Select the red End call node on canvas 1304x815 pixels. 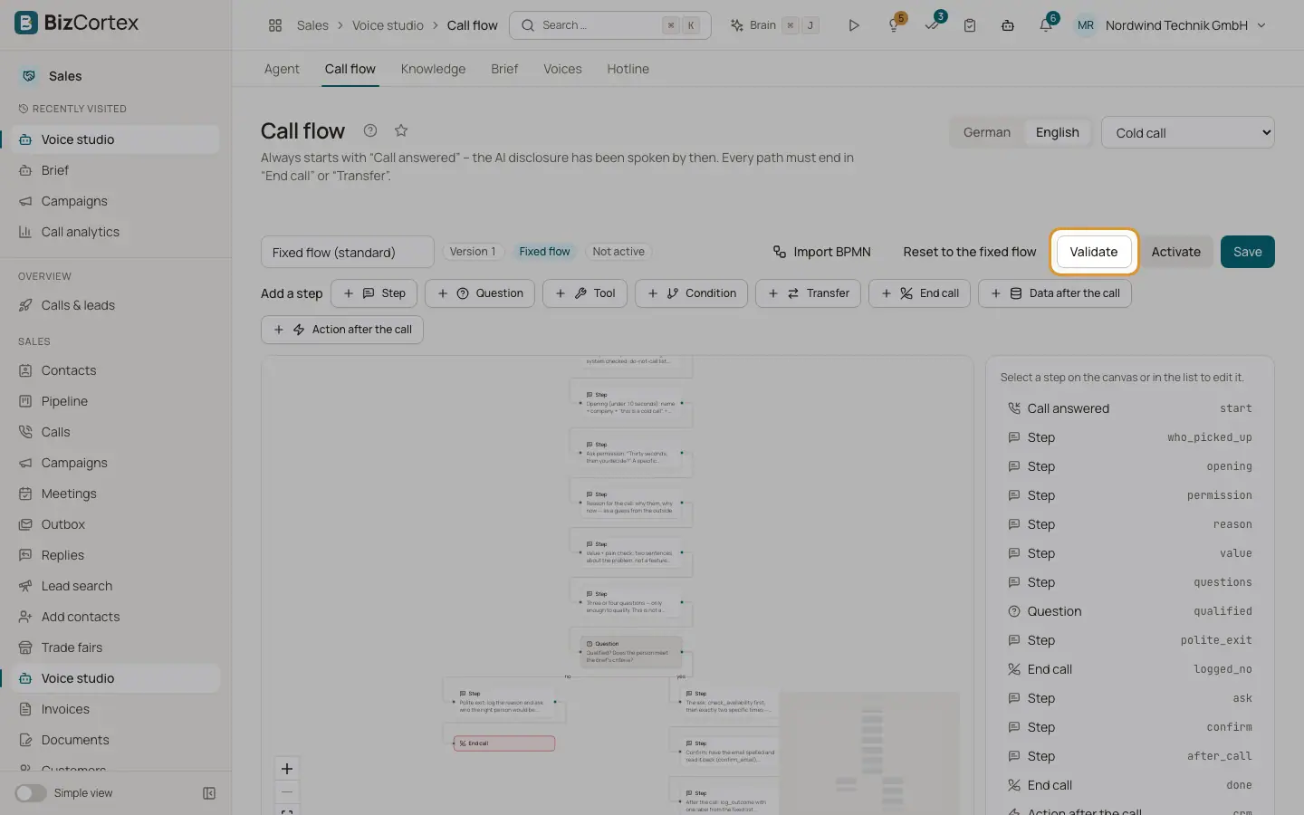[x=504, y=743]
